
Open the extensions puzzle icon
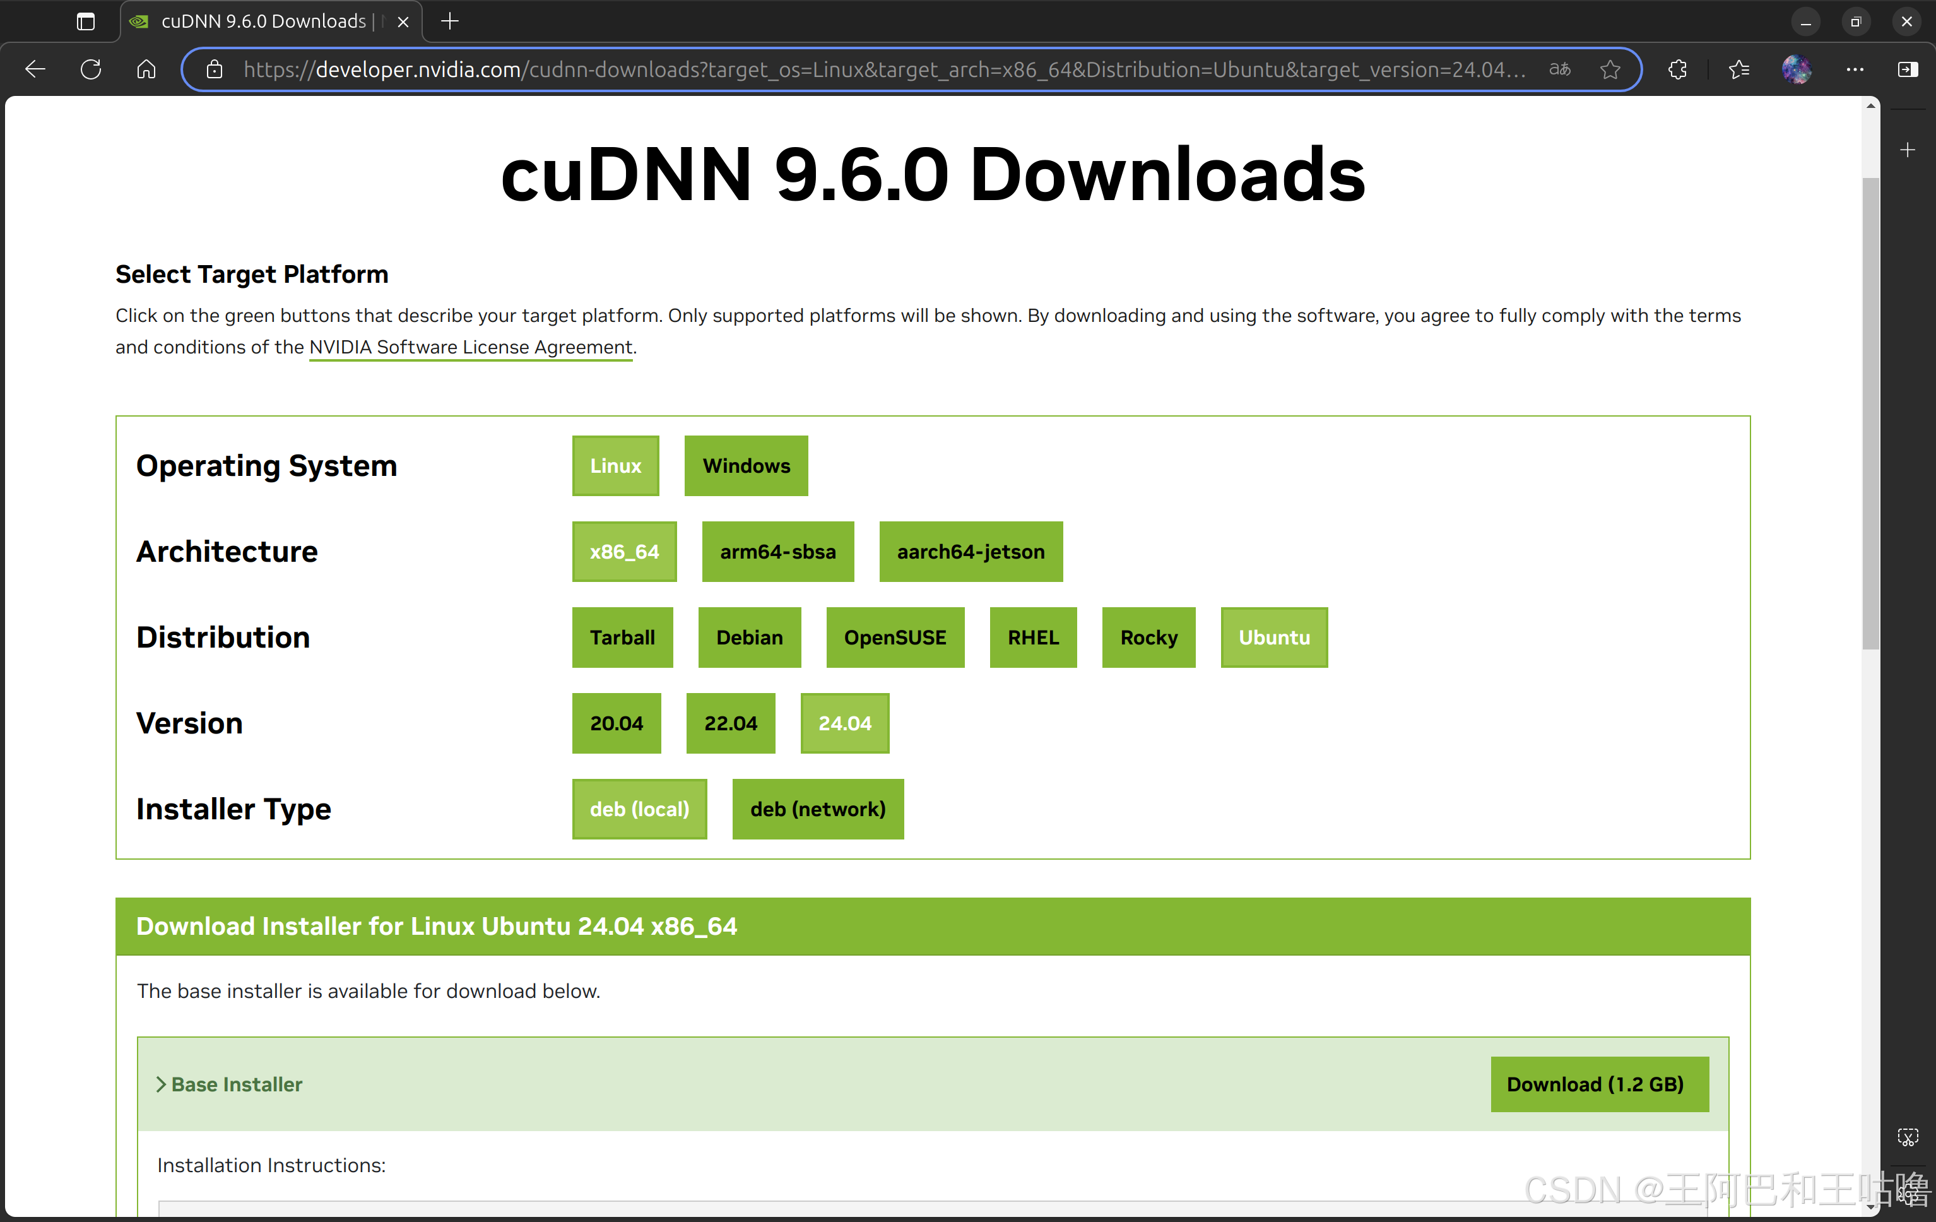1677,70
